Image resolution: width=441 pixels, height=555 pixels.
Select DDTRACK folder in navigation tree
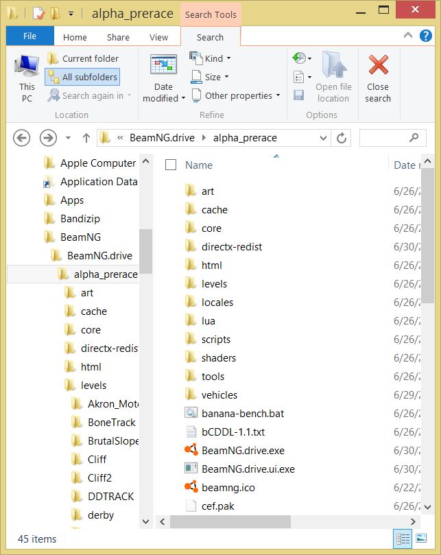110,496
